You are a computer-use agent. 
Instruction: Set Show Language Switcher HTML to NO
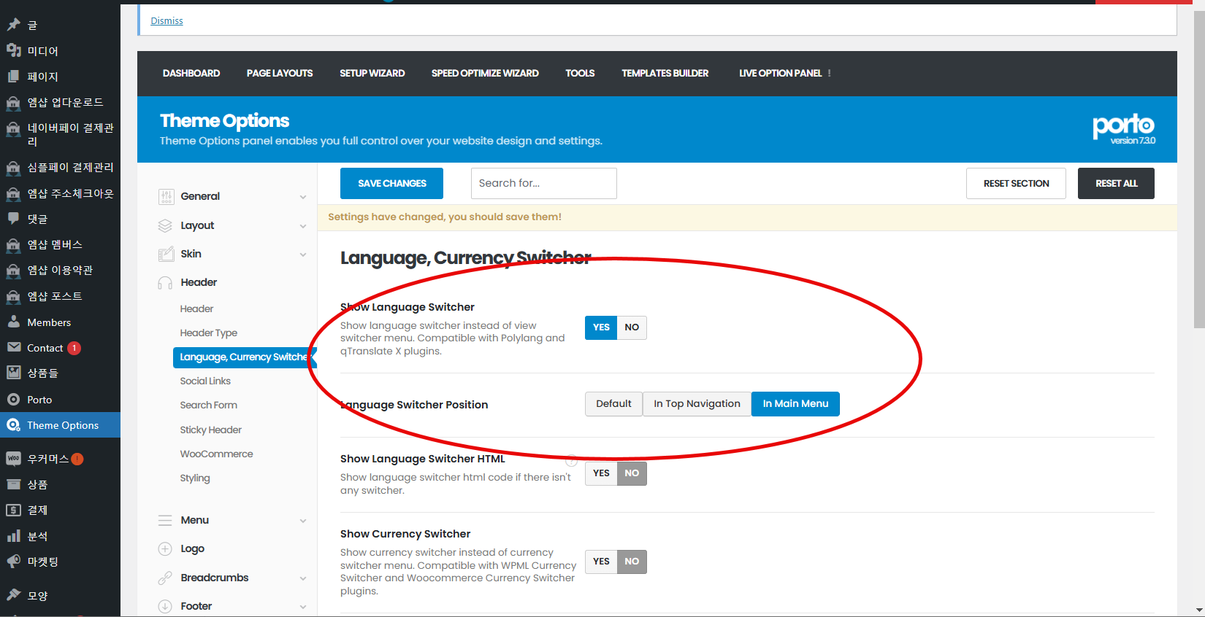point(632,473)
